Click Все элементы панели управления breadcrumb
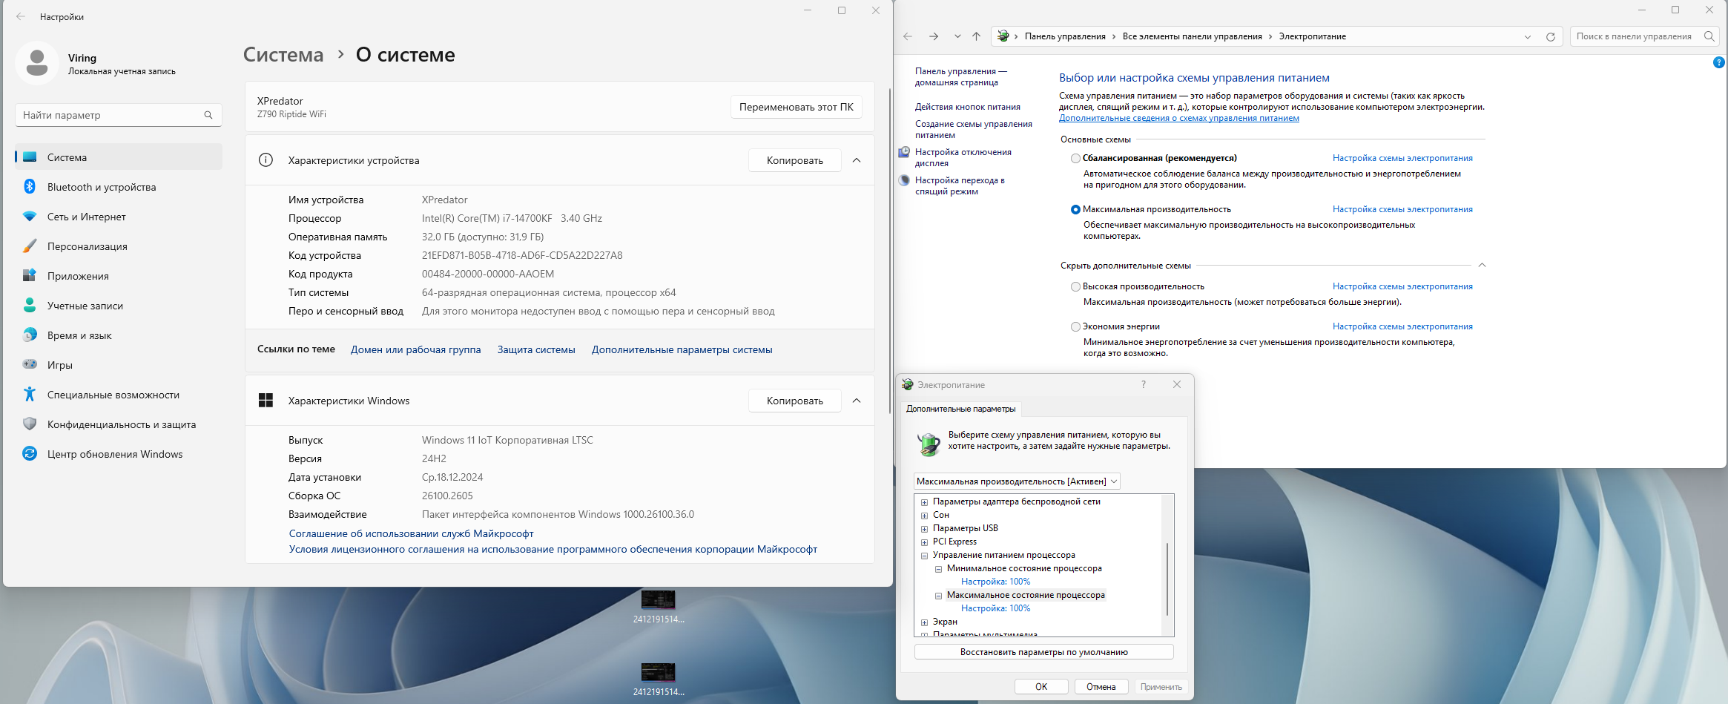The image size is (1728, 704). pos(1192,36)
